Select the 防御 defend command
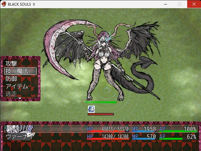 (x=11, y=79)
